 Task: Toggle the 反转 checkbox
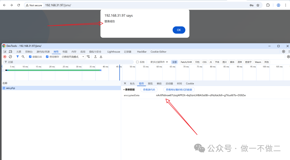tap(137, 62)
